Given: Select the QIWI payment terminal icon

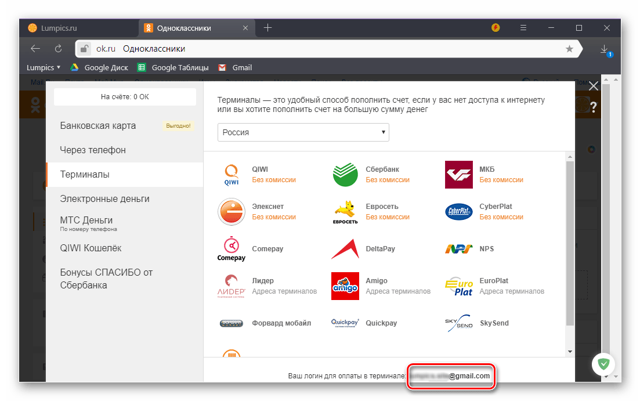Looking at the screenshot, I should (232, 175).
